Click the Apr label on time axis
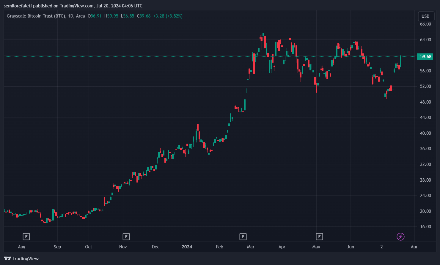Viewport: 440px width, 265px height. (282, 247)
